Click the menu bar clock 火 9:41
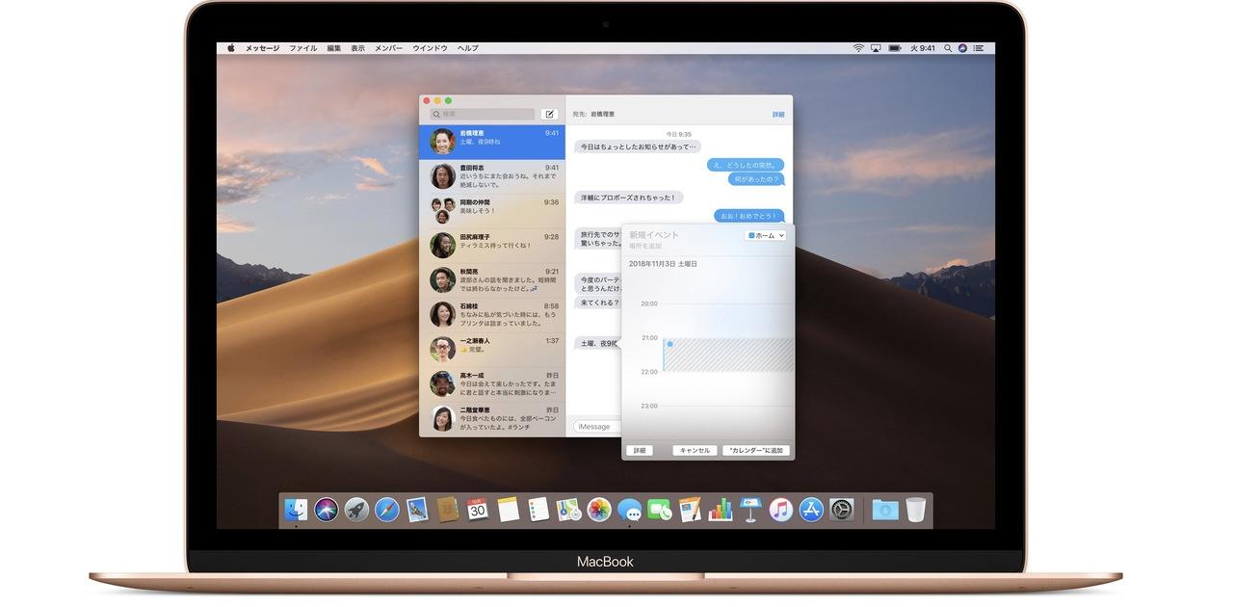This screenshot has height=607, width=1233. [923, 48]
